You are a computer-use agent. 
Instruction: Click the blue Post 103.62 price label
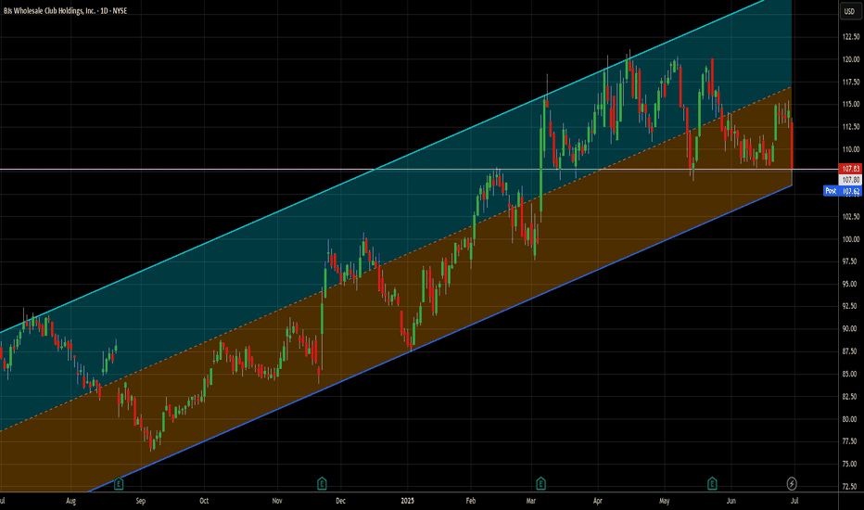pos(843,191)
